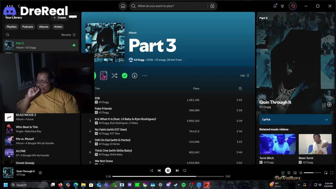The width and height of the screenshot is (336, 189).
Task: Open 42 Dugg link in bottom bar
Action: (x=21, y=175)
